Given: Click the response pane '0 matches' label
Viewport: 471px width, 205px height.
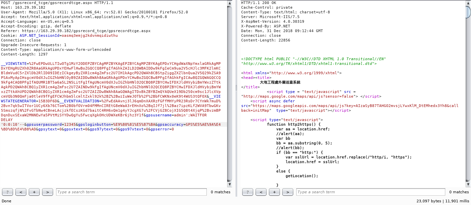Looking at the screenshot, I should [459, 192].
